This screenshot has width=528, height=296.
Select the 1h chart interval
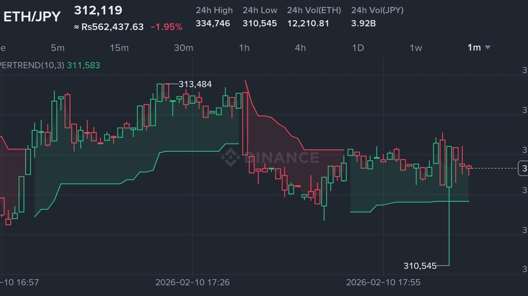244,48
